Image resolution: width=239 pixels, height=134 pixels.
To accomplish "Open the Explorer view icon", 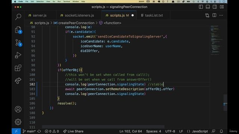I will (18, 30).
